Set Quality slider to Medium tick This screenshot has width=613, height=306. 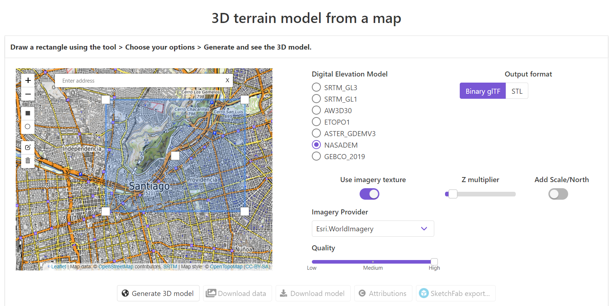click(373, 261)
